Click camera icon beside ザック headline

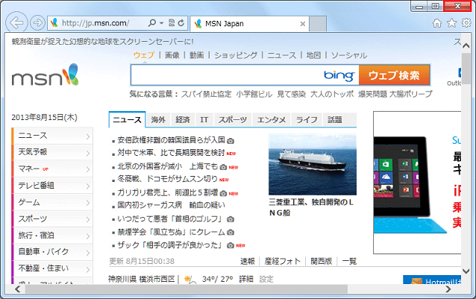tap(231, 245)
